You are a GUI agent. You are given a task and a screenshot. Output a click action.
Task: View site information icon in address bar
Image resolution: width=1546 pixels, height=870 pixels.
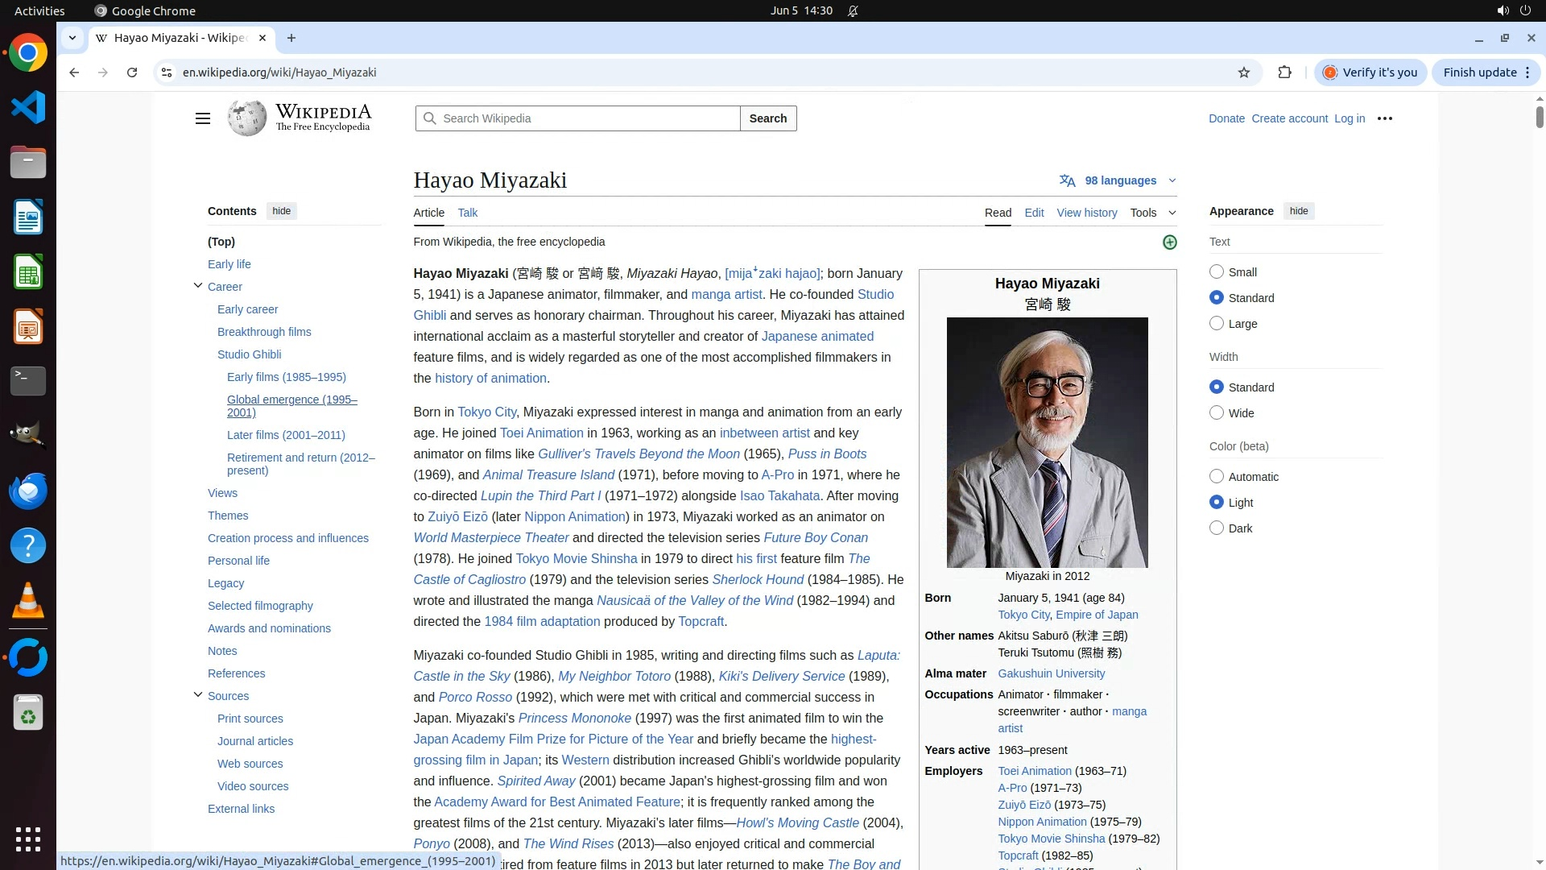(167, 72)
